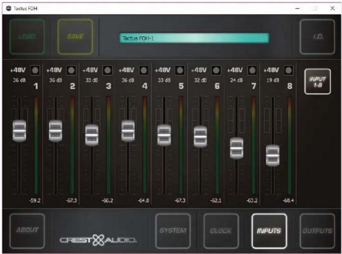
Task: Click the channel 2 gain fader knob
Action: [x=56, y=131]
